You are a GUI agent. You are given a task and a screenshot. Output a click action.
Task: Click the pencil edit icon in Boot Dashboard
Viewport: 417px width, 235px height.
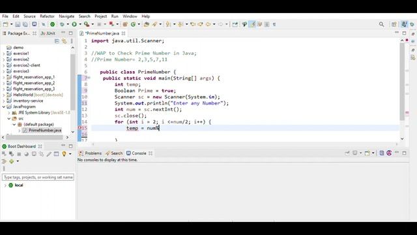coord(49,154)
